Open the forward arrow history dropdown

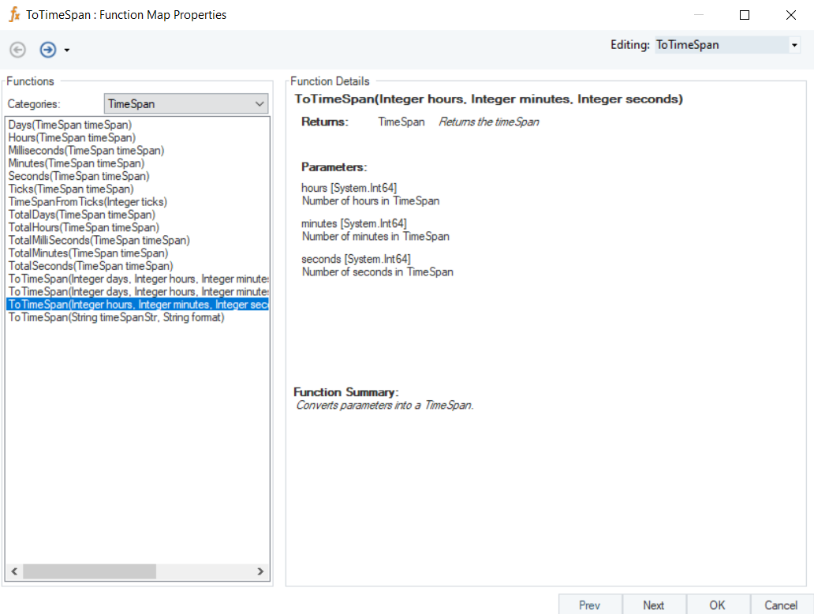(x=67, y=51)
